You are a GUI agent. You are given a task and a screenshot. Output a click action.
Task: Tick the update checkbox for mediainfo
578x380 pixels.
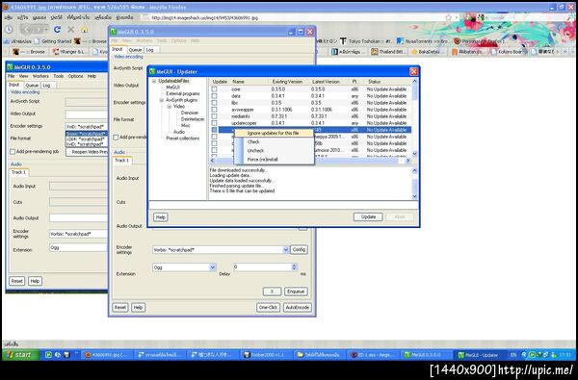coord(214,116)
